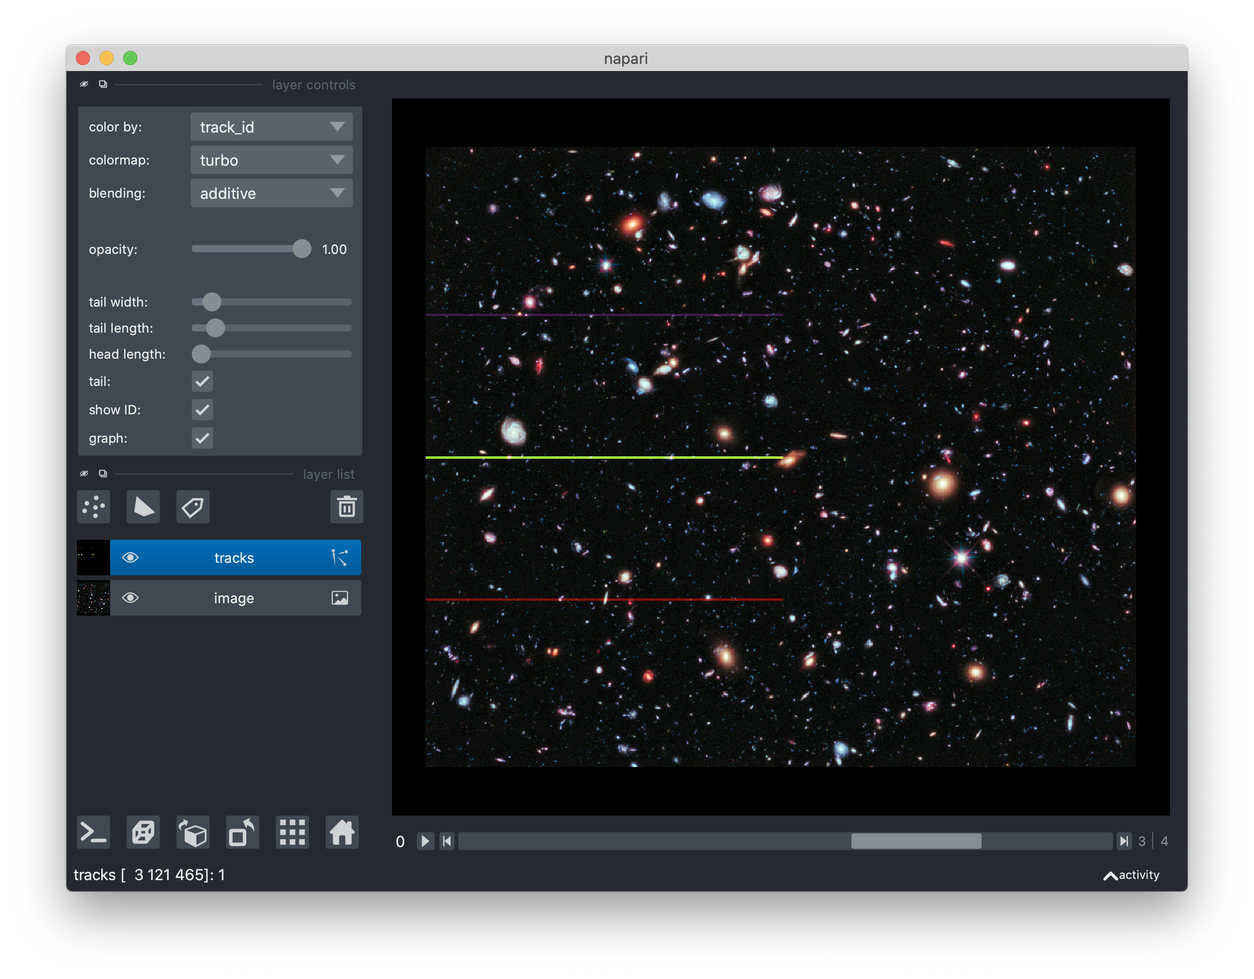This screenshot has height=979, width=1254.
Task: Click the opacity slider handle
Action: (x=302, y=249)
